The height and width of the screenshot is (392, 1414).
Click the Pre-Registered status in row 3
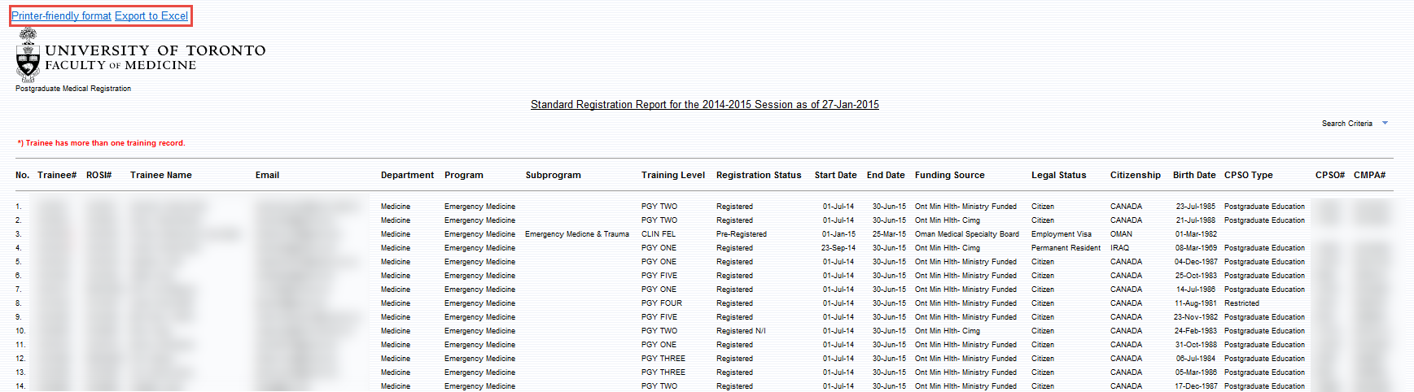tap(741, 234)
